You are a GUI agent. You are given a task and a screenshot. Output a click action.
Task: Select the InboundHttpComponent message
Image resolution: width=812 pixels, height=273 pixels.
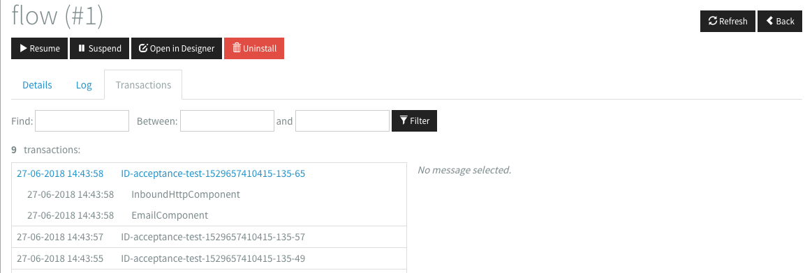[186, 195]
